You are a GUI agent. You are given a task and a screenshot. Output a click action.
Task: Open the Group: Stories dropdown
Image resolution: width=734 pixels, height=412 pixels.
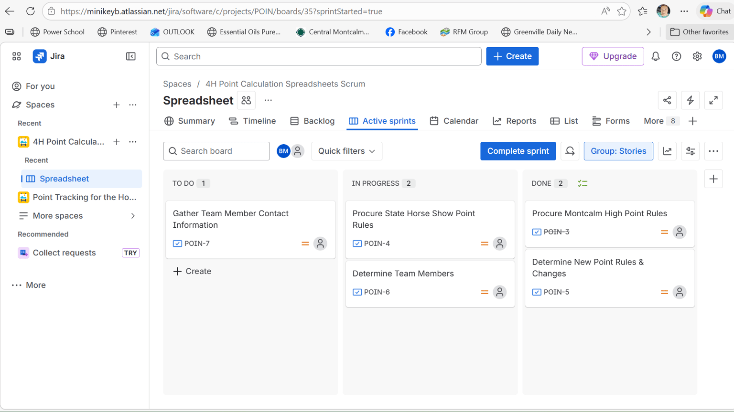point(618,151)
